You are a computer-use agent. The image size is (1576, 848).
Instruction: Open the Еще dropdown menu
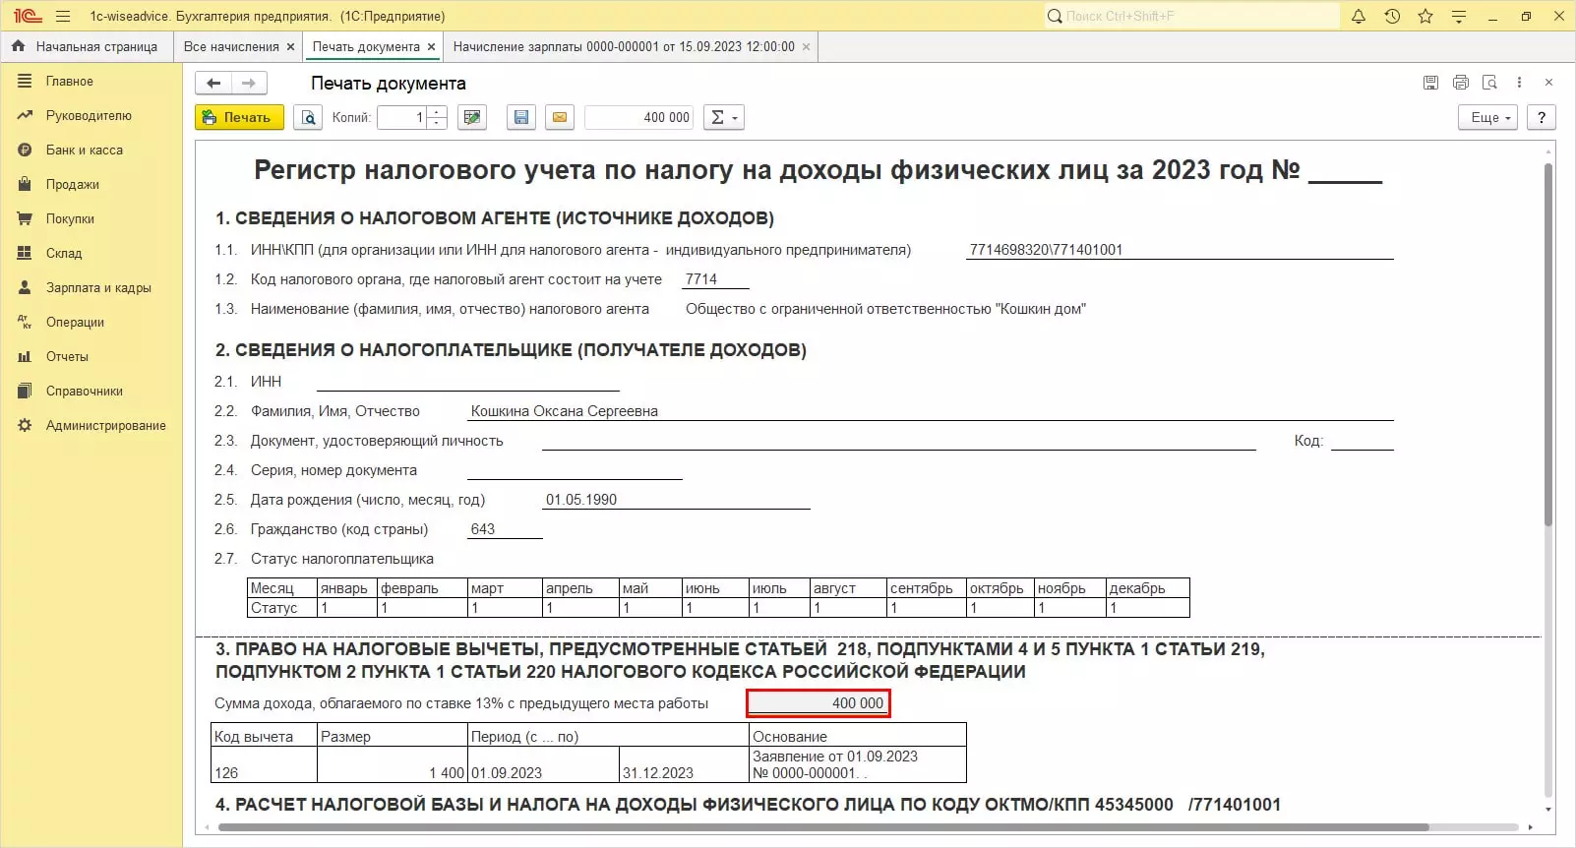pos(1489,118)
